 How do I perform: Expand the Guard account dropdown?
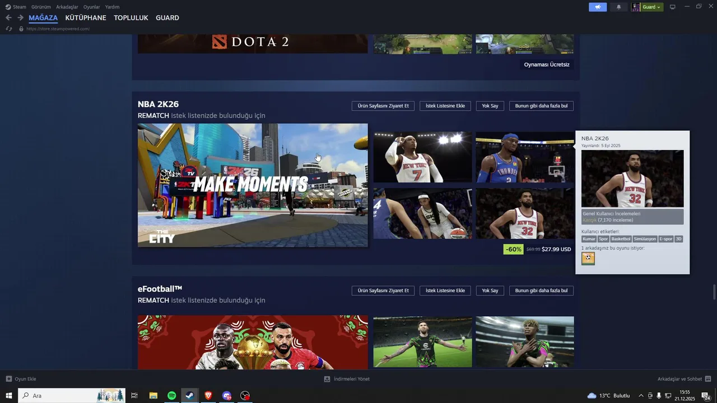(652, 7)
